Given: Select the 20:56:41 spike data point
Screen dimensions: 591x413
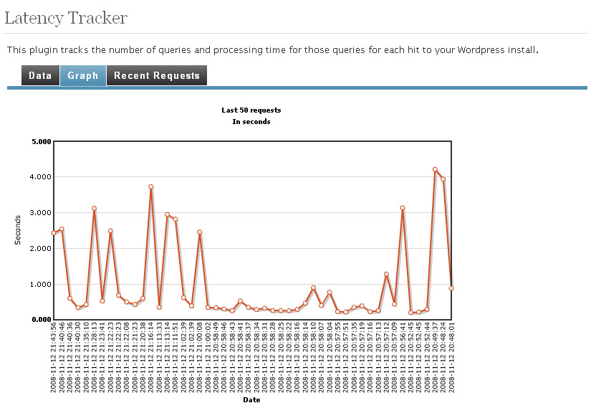Looking at the screenshot, I should coord(403,208).
